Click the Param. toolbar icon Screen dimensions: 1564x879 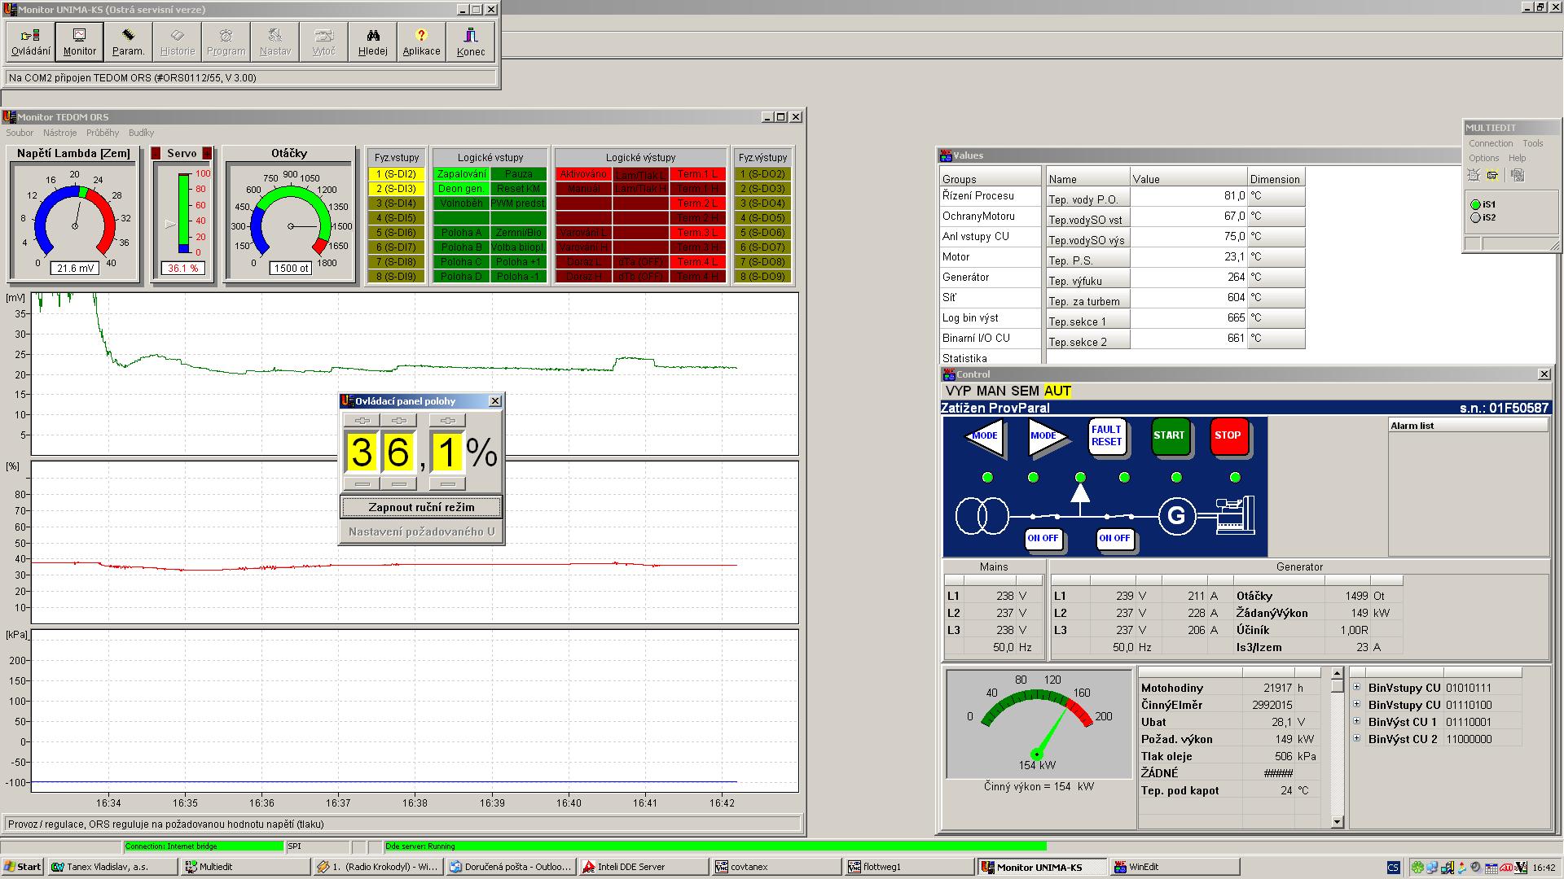tap(128, 41)
